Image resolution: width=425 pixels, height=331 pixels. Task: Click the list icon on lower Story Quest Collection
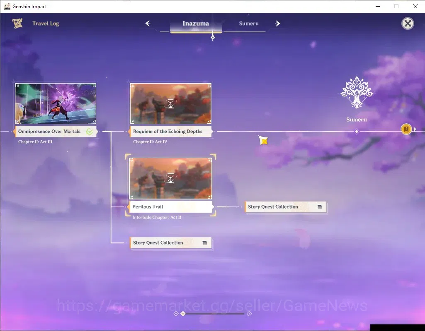click(205, 243)
